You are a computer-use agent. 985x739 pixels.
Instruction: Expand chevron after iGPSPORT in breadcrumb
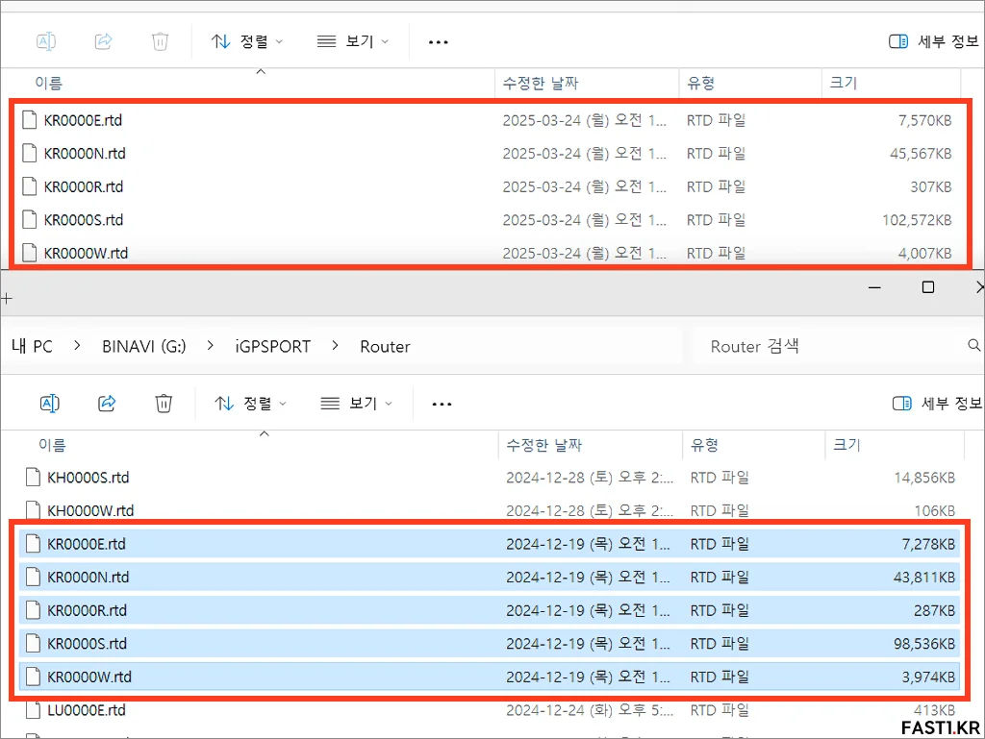(336, 346)
